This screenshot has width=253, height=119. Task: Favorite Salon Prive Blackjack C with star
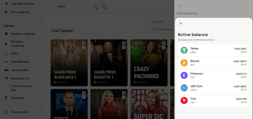click(84, 43)
